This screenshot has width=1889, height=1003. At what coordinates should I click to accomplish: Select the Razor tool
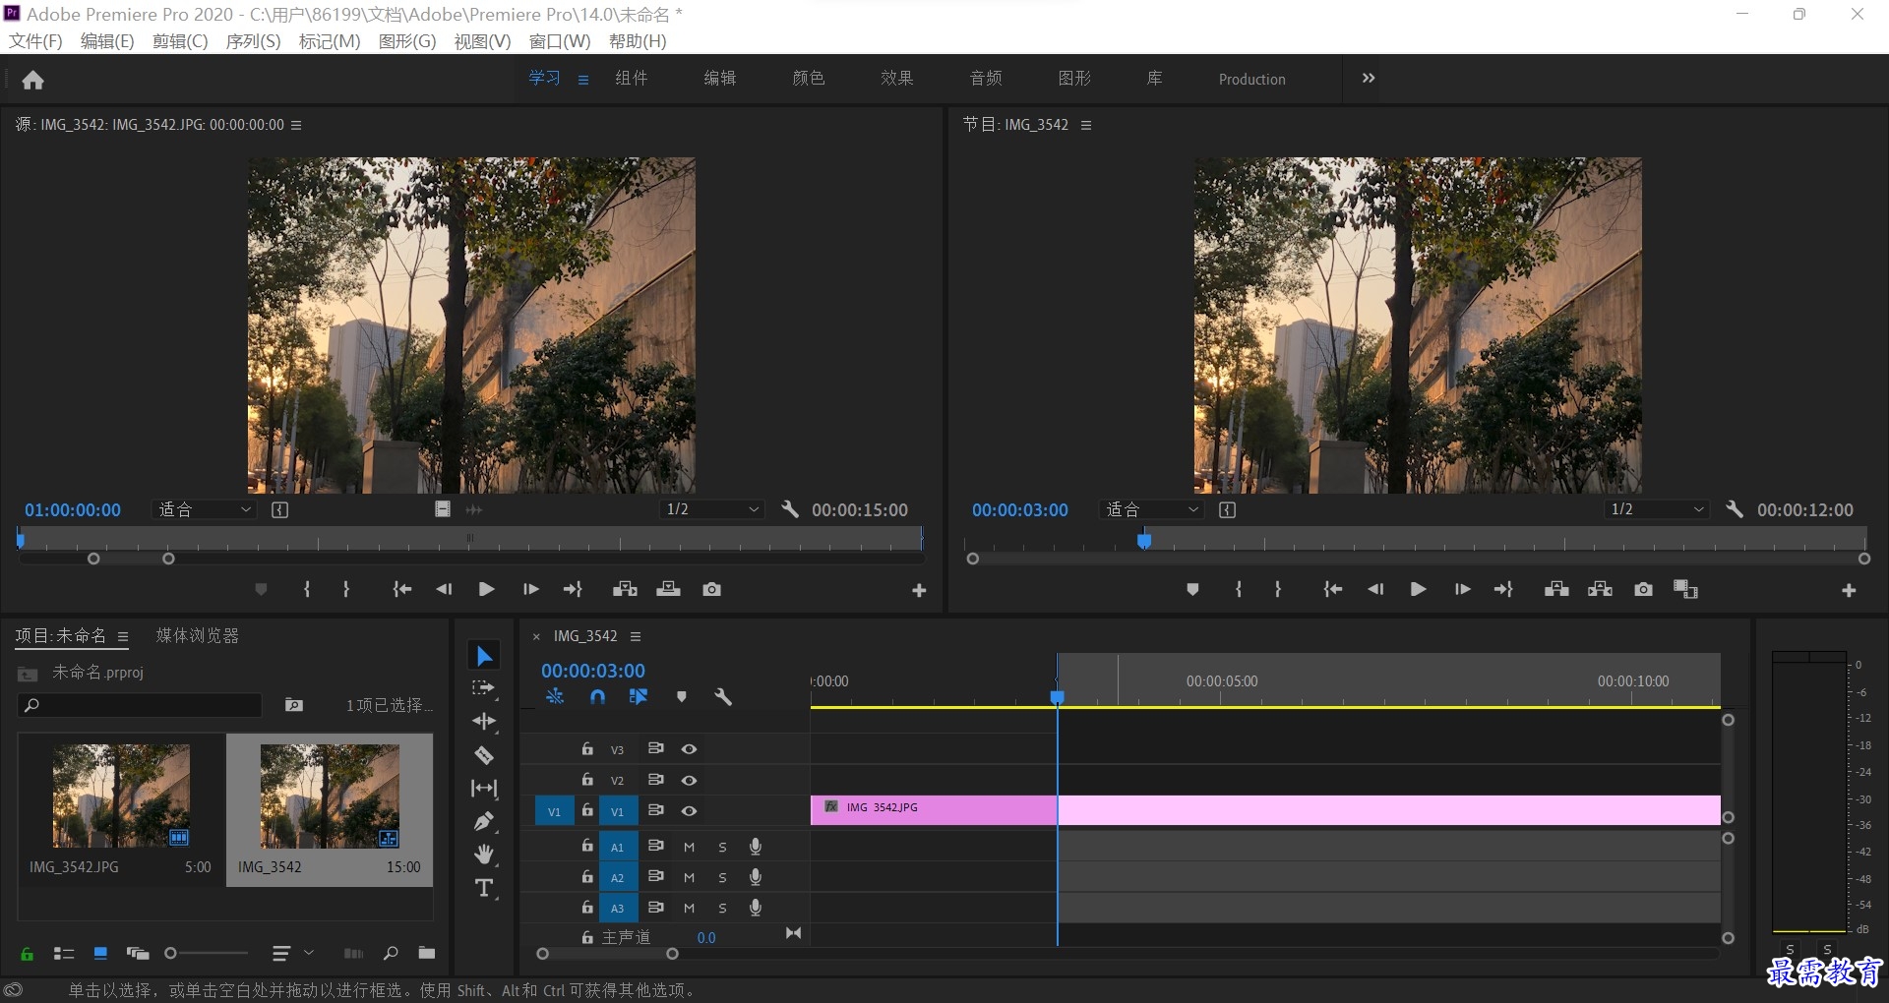[x=484, y=755]
